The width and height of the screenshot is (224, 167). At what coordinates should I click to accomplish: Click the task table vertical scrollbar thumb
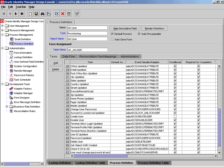pyautogui.click(x=219, y=127)
